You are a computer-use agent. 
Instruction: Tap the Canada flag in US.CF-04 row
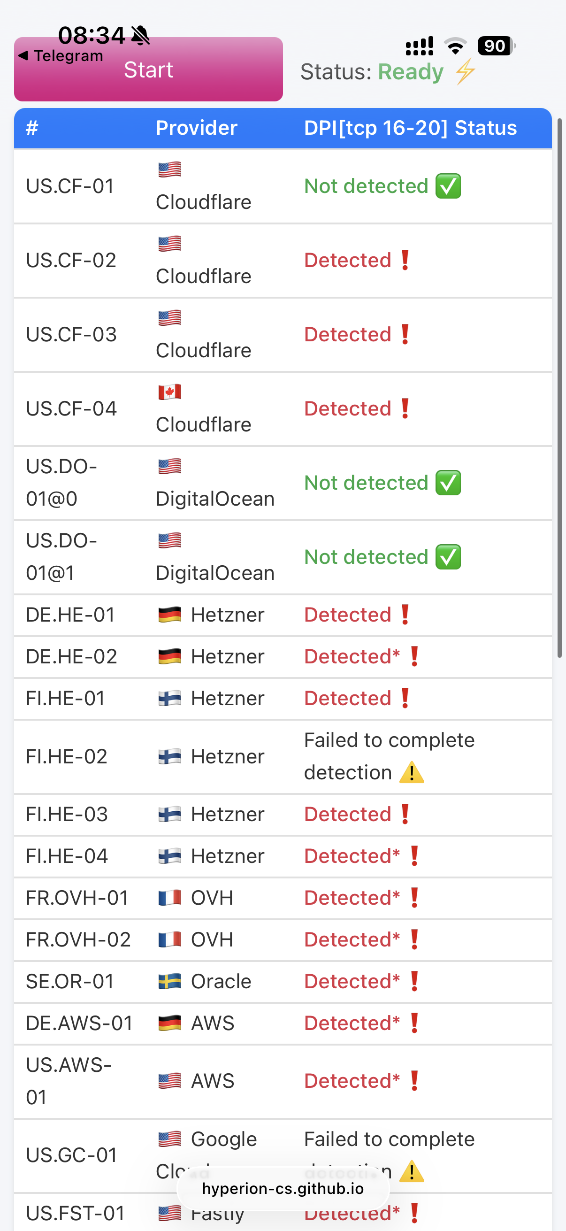pos(169,392)
